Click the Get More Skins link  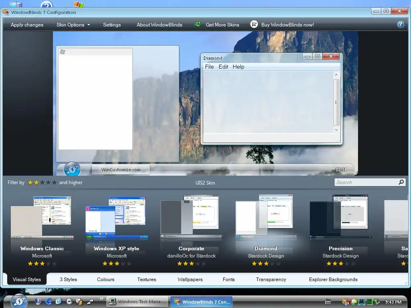(222, 24)
